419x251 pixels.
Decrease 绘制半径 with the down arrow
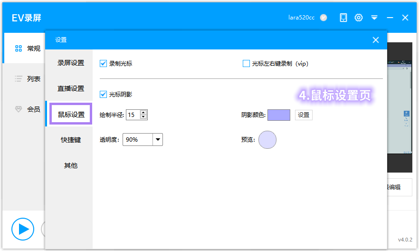point(143,117)
